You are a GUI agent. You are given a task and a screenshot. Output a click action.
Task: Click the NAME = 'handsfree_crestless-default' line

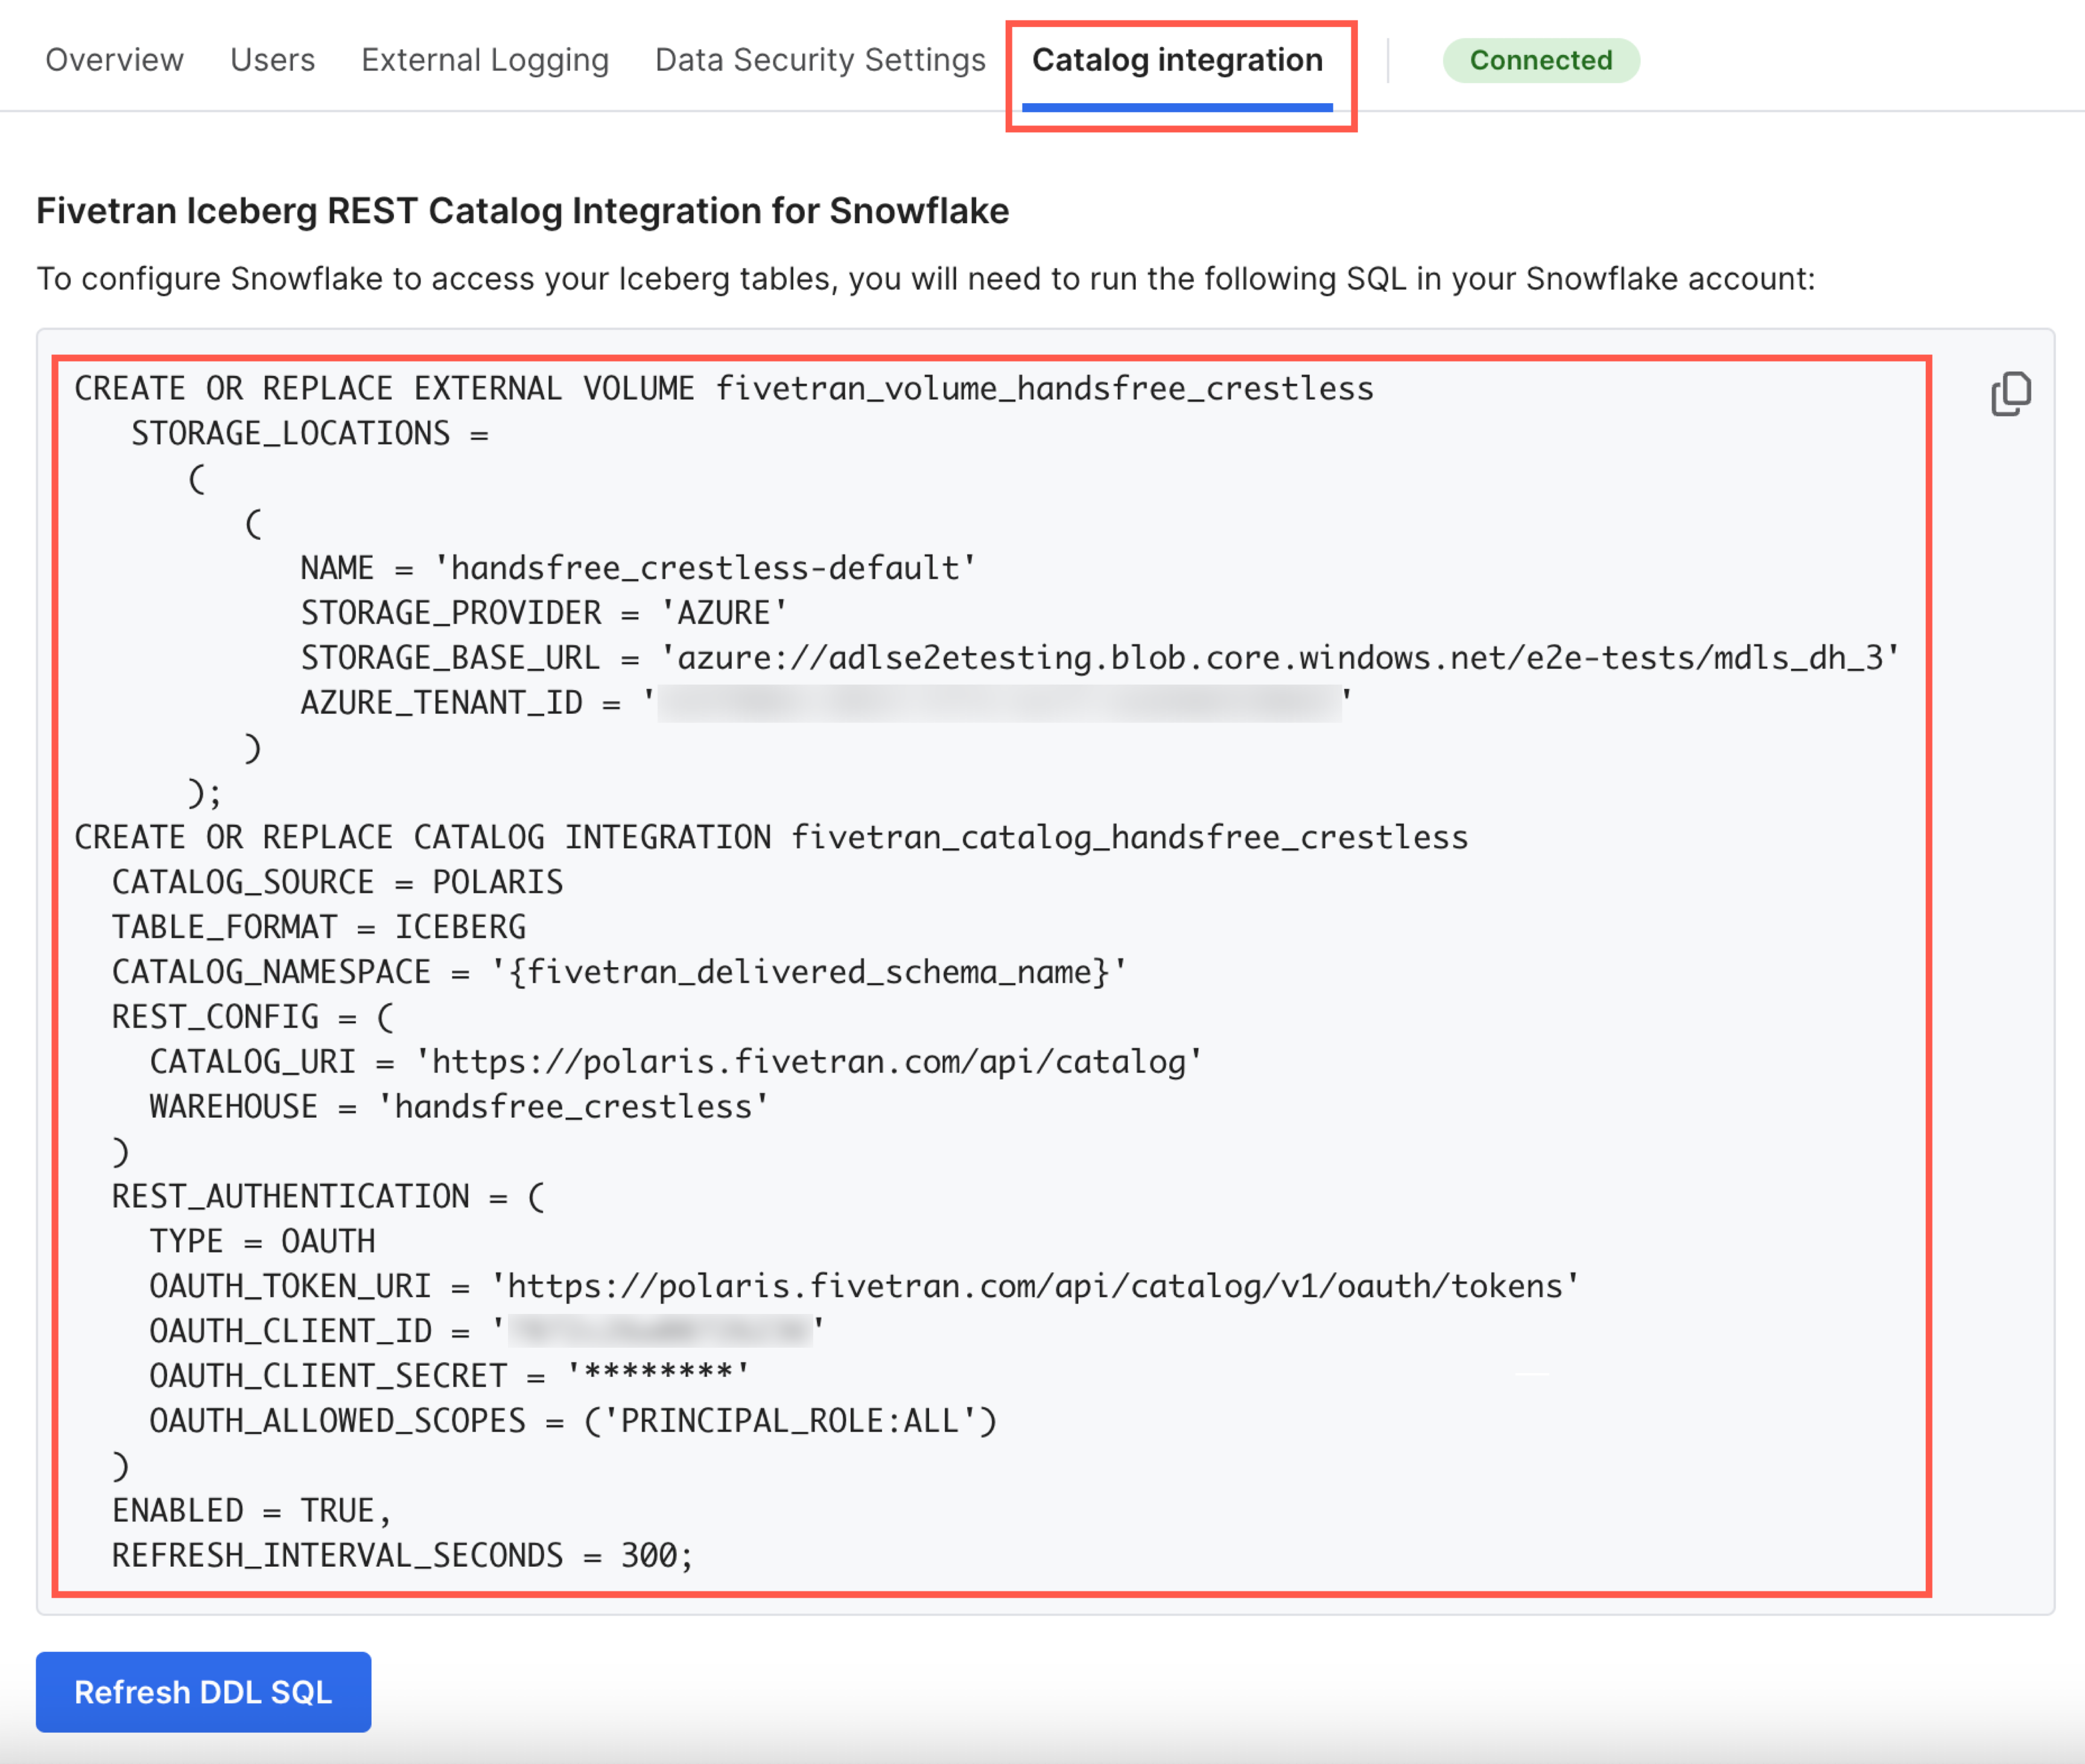pyautogui.click(x=638, y=568)
